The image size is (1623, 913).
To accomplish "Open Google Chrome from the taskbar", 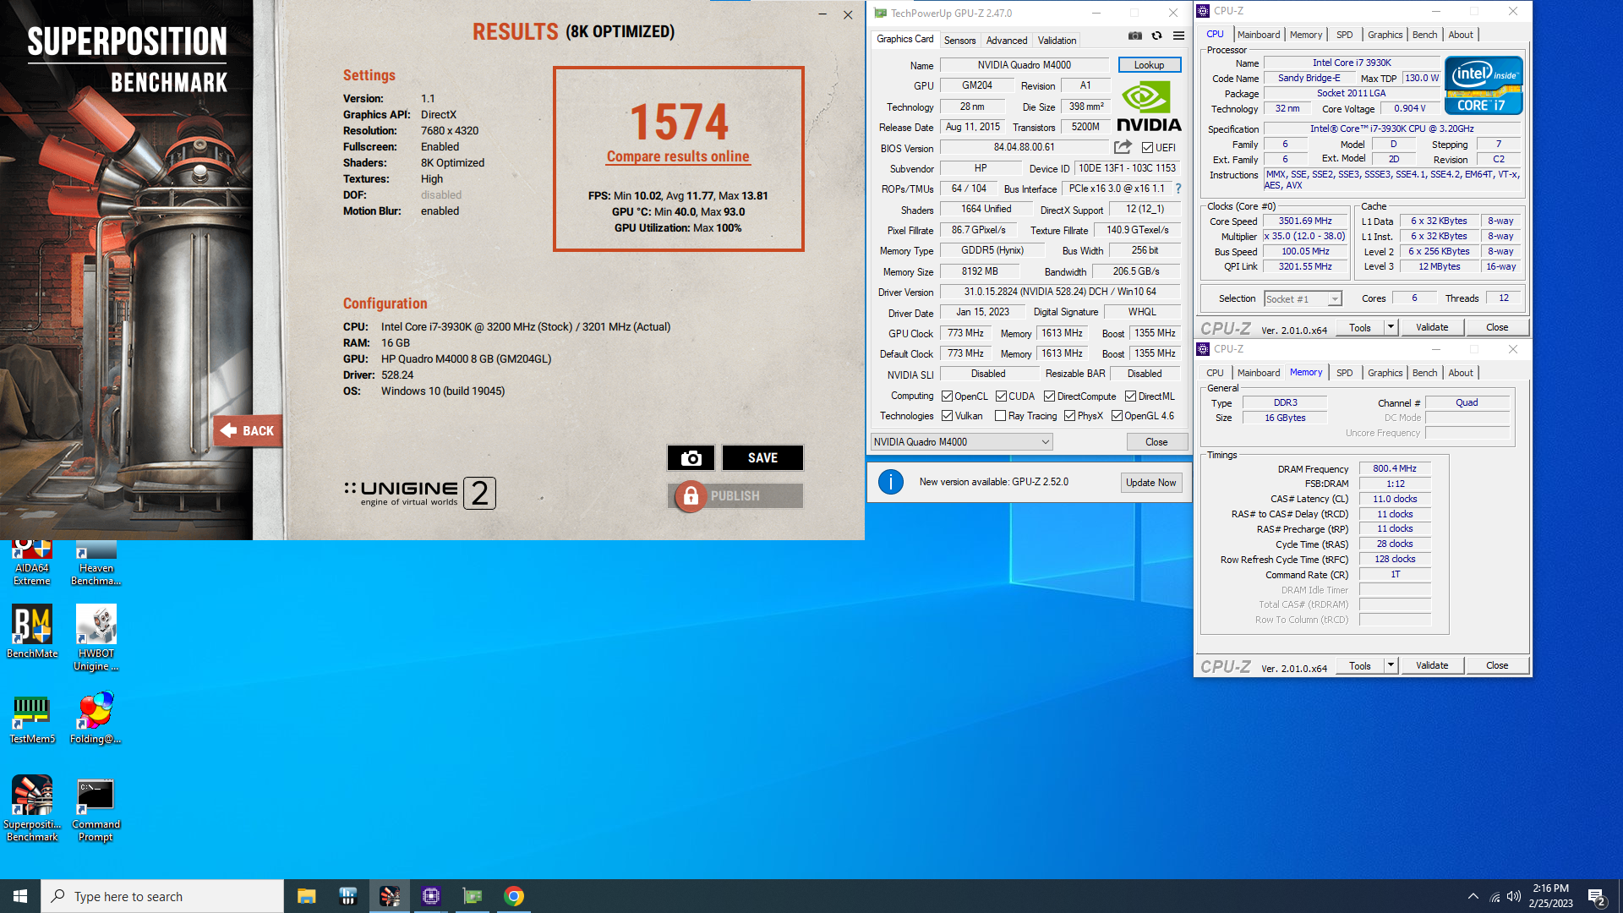I will pyautogui.click(x=514, y=896).
